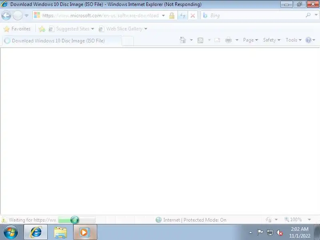Click the 100% zoom level button

click(293, 220)
